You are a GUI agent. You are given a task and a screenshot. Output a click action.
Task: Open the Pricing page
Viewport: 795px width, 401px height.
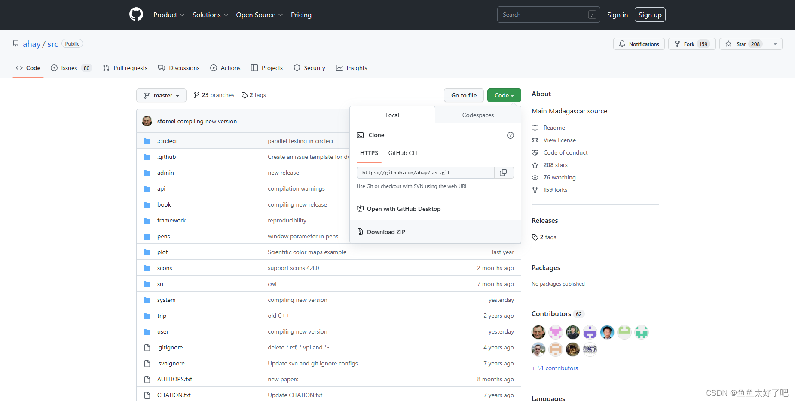pyautogui.click(x=301, y=15)
